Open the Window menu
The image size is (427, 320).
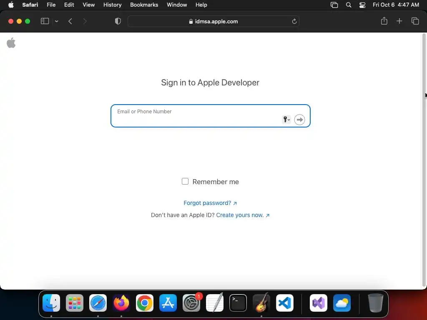(177, 5)
